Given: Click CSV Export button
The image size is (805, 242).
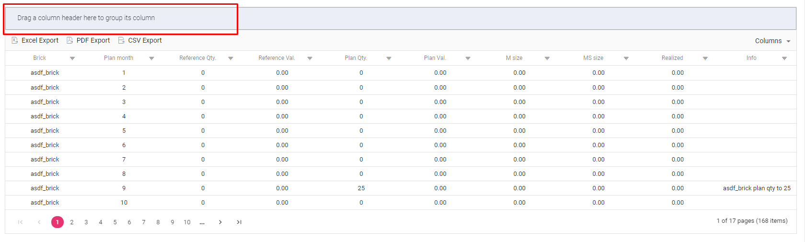Looking at the screenshot, I should 140,41.
